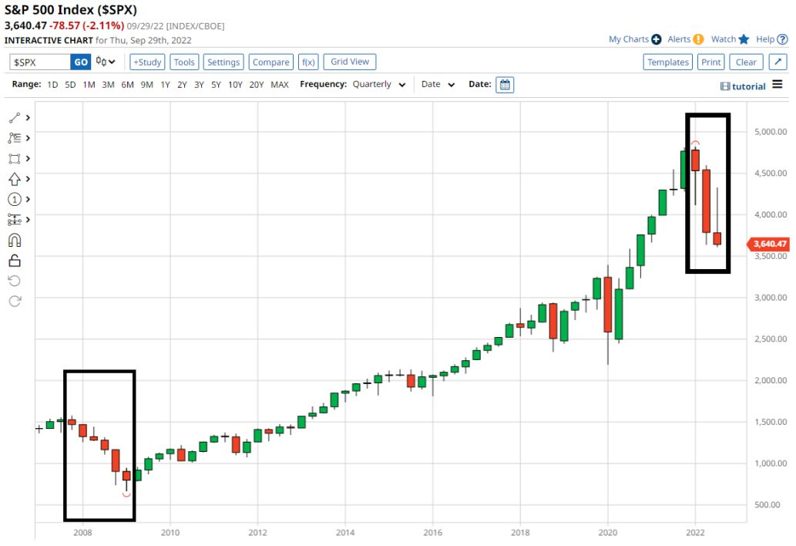Set range to 20Y
Screen dimensions: 796x546
(257, 85)
